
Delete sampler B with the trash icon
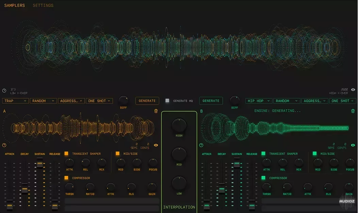pyautogui.click(x=353, y=111)
